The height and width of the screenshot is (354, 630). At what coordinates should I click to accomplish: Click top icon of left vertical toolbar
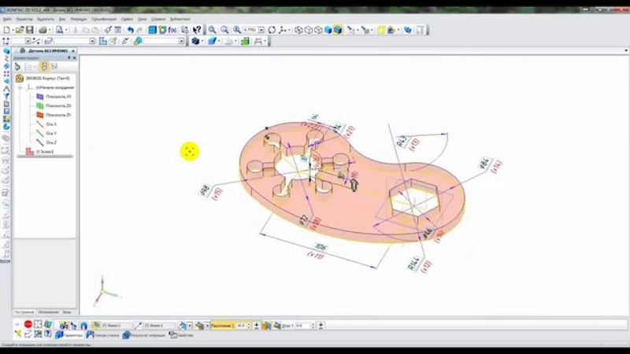(x=6, y=51)
